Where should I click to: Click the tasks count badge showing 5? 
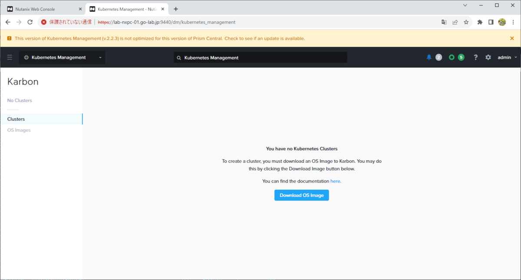coord(461,57)
